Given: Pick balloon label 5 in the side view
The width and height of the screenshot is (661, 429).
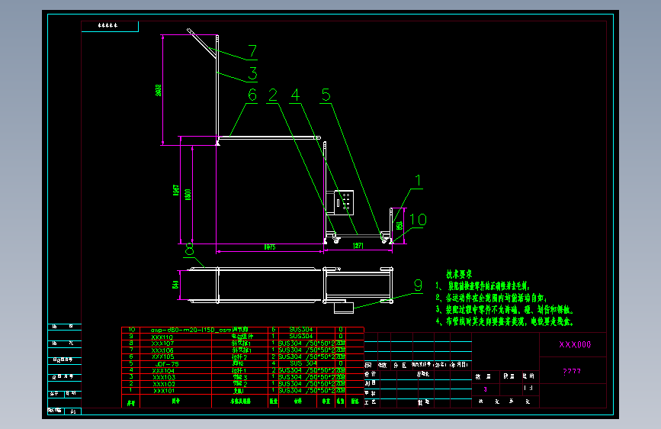Looking at the screenshot, I should tap(326, 95).
